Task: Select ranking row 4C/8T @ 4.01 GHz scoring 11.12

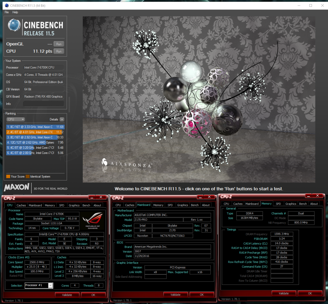Action: pyautogui.click(x=35, y=132)
